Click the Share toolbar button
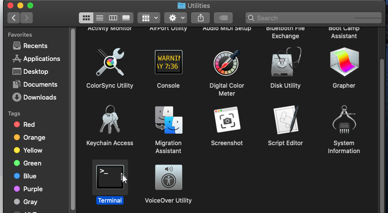This screenshot has width=388, height=213. tap(200, 18)
